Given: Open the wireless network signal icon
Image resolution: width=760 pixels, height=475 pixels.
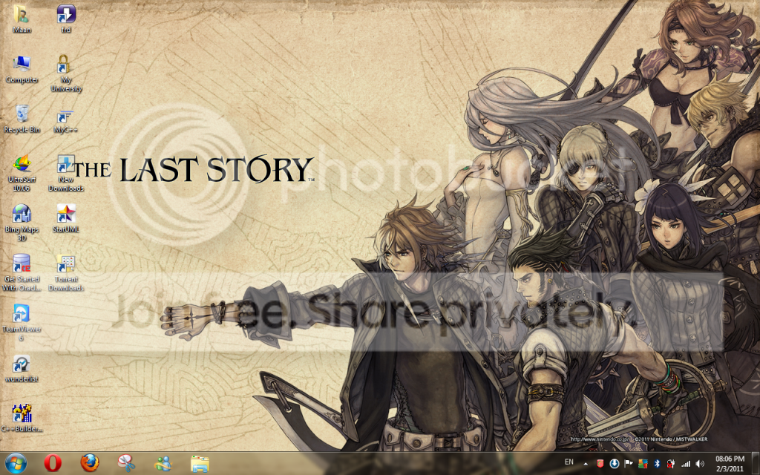Looking at the screenshot, I should click(x=686, y=464).
